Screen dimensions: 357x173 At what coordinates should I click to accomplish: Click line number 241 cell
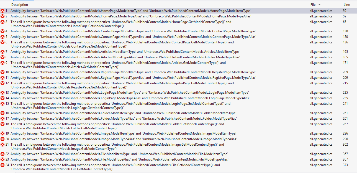click(x=345, y=104)
